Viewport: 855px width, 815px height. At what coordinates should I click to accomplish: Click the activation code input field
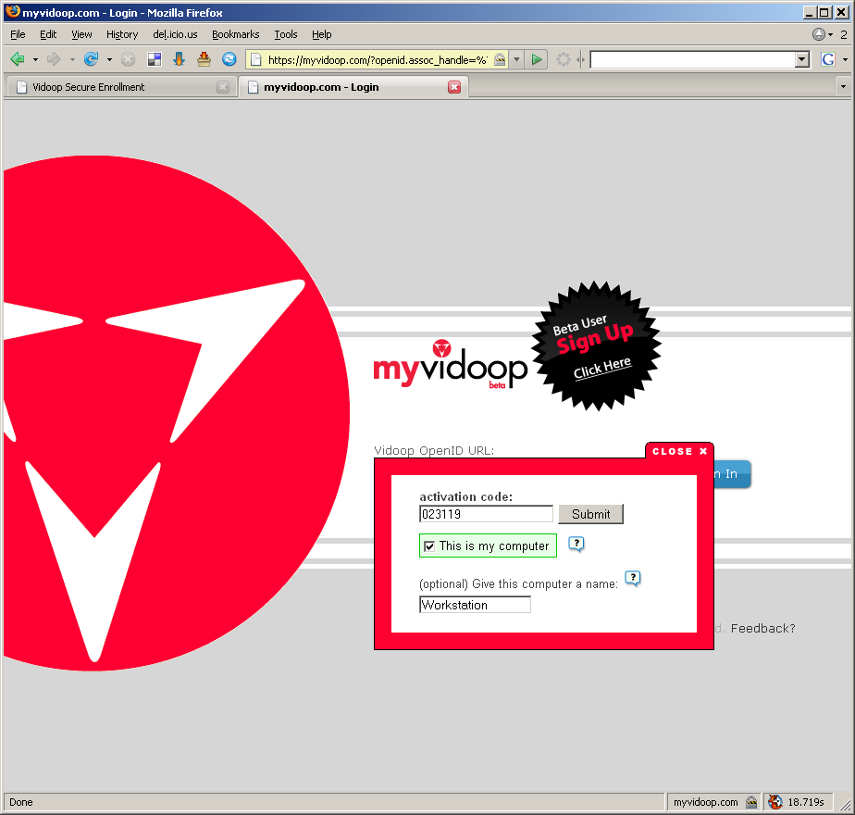486,514
